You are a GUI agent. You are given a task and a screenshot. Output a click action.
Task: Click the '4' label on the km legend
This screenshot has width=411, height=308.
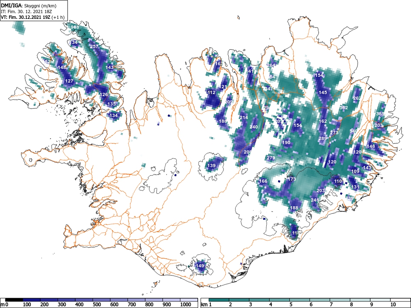(270, 305)
